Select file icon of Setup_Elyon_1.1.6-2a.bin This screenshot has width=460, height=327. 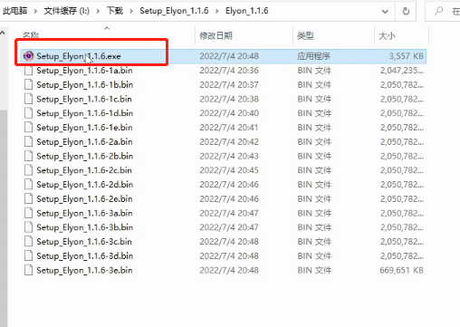pyautogui.click(x=28, y=141)
